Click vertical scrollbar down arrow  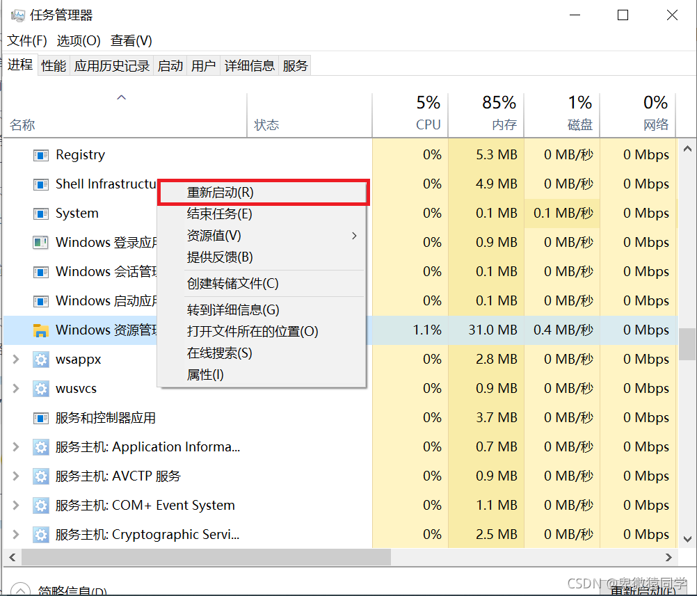click(x=687, y=539)
